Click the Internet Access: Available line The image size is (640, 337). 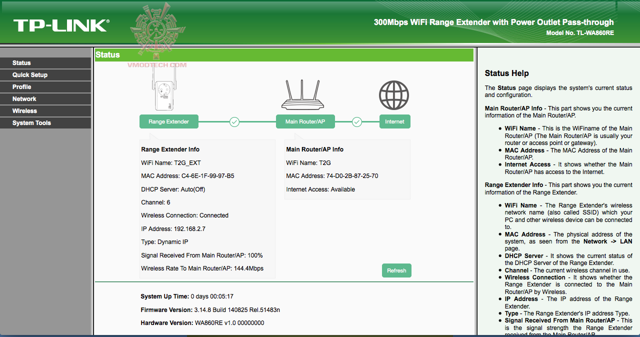click(x=320, y=189)
